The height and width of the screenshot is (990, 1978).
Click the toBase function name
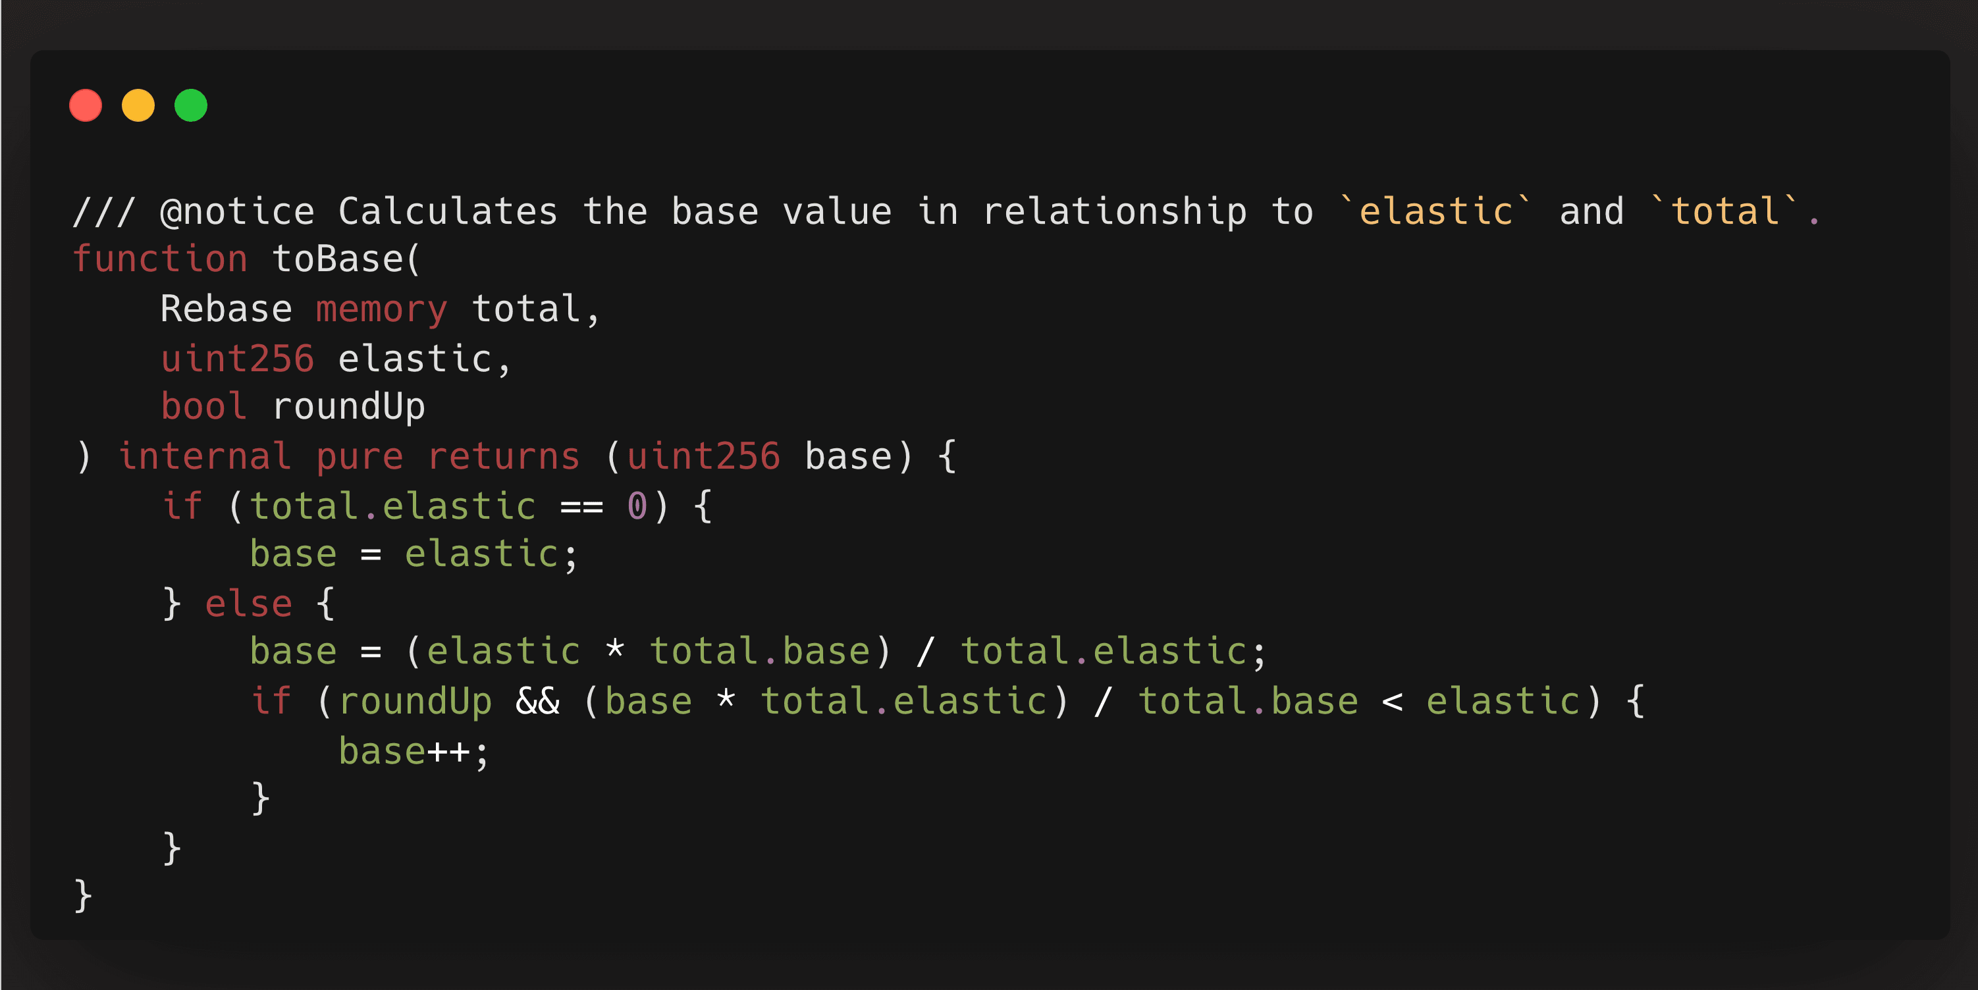tap(338, 259)
